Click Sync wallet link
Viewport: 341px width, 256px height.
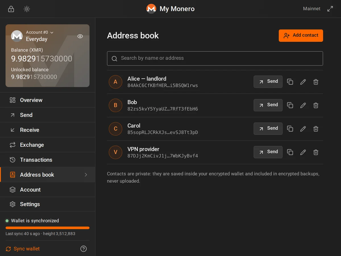click(x=23, y=249)
